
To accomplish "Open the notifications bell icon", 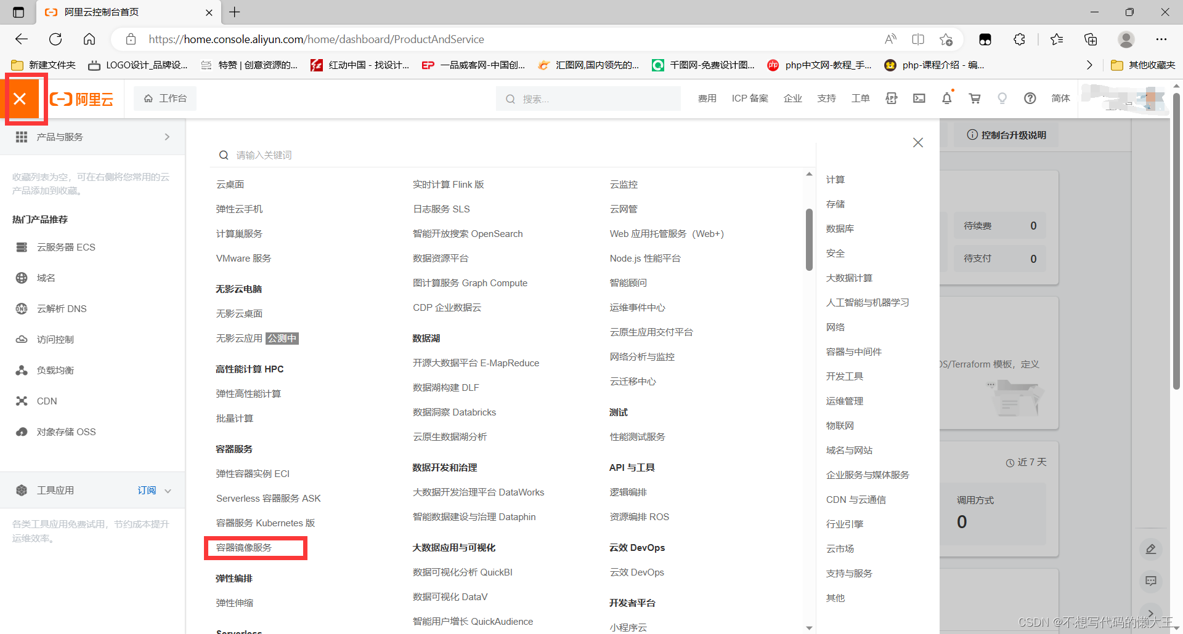I will click(x=947, y=98).
